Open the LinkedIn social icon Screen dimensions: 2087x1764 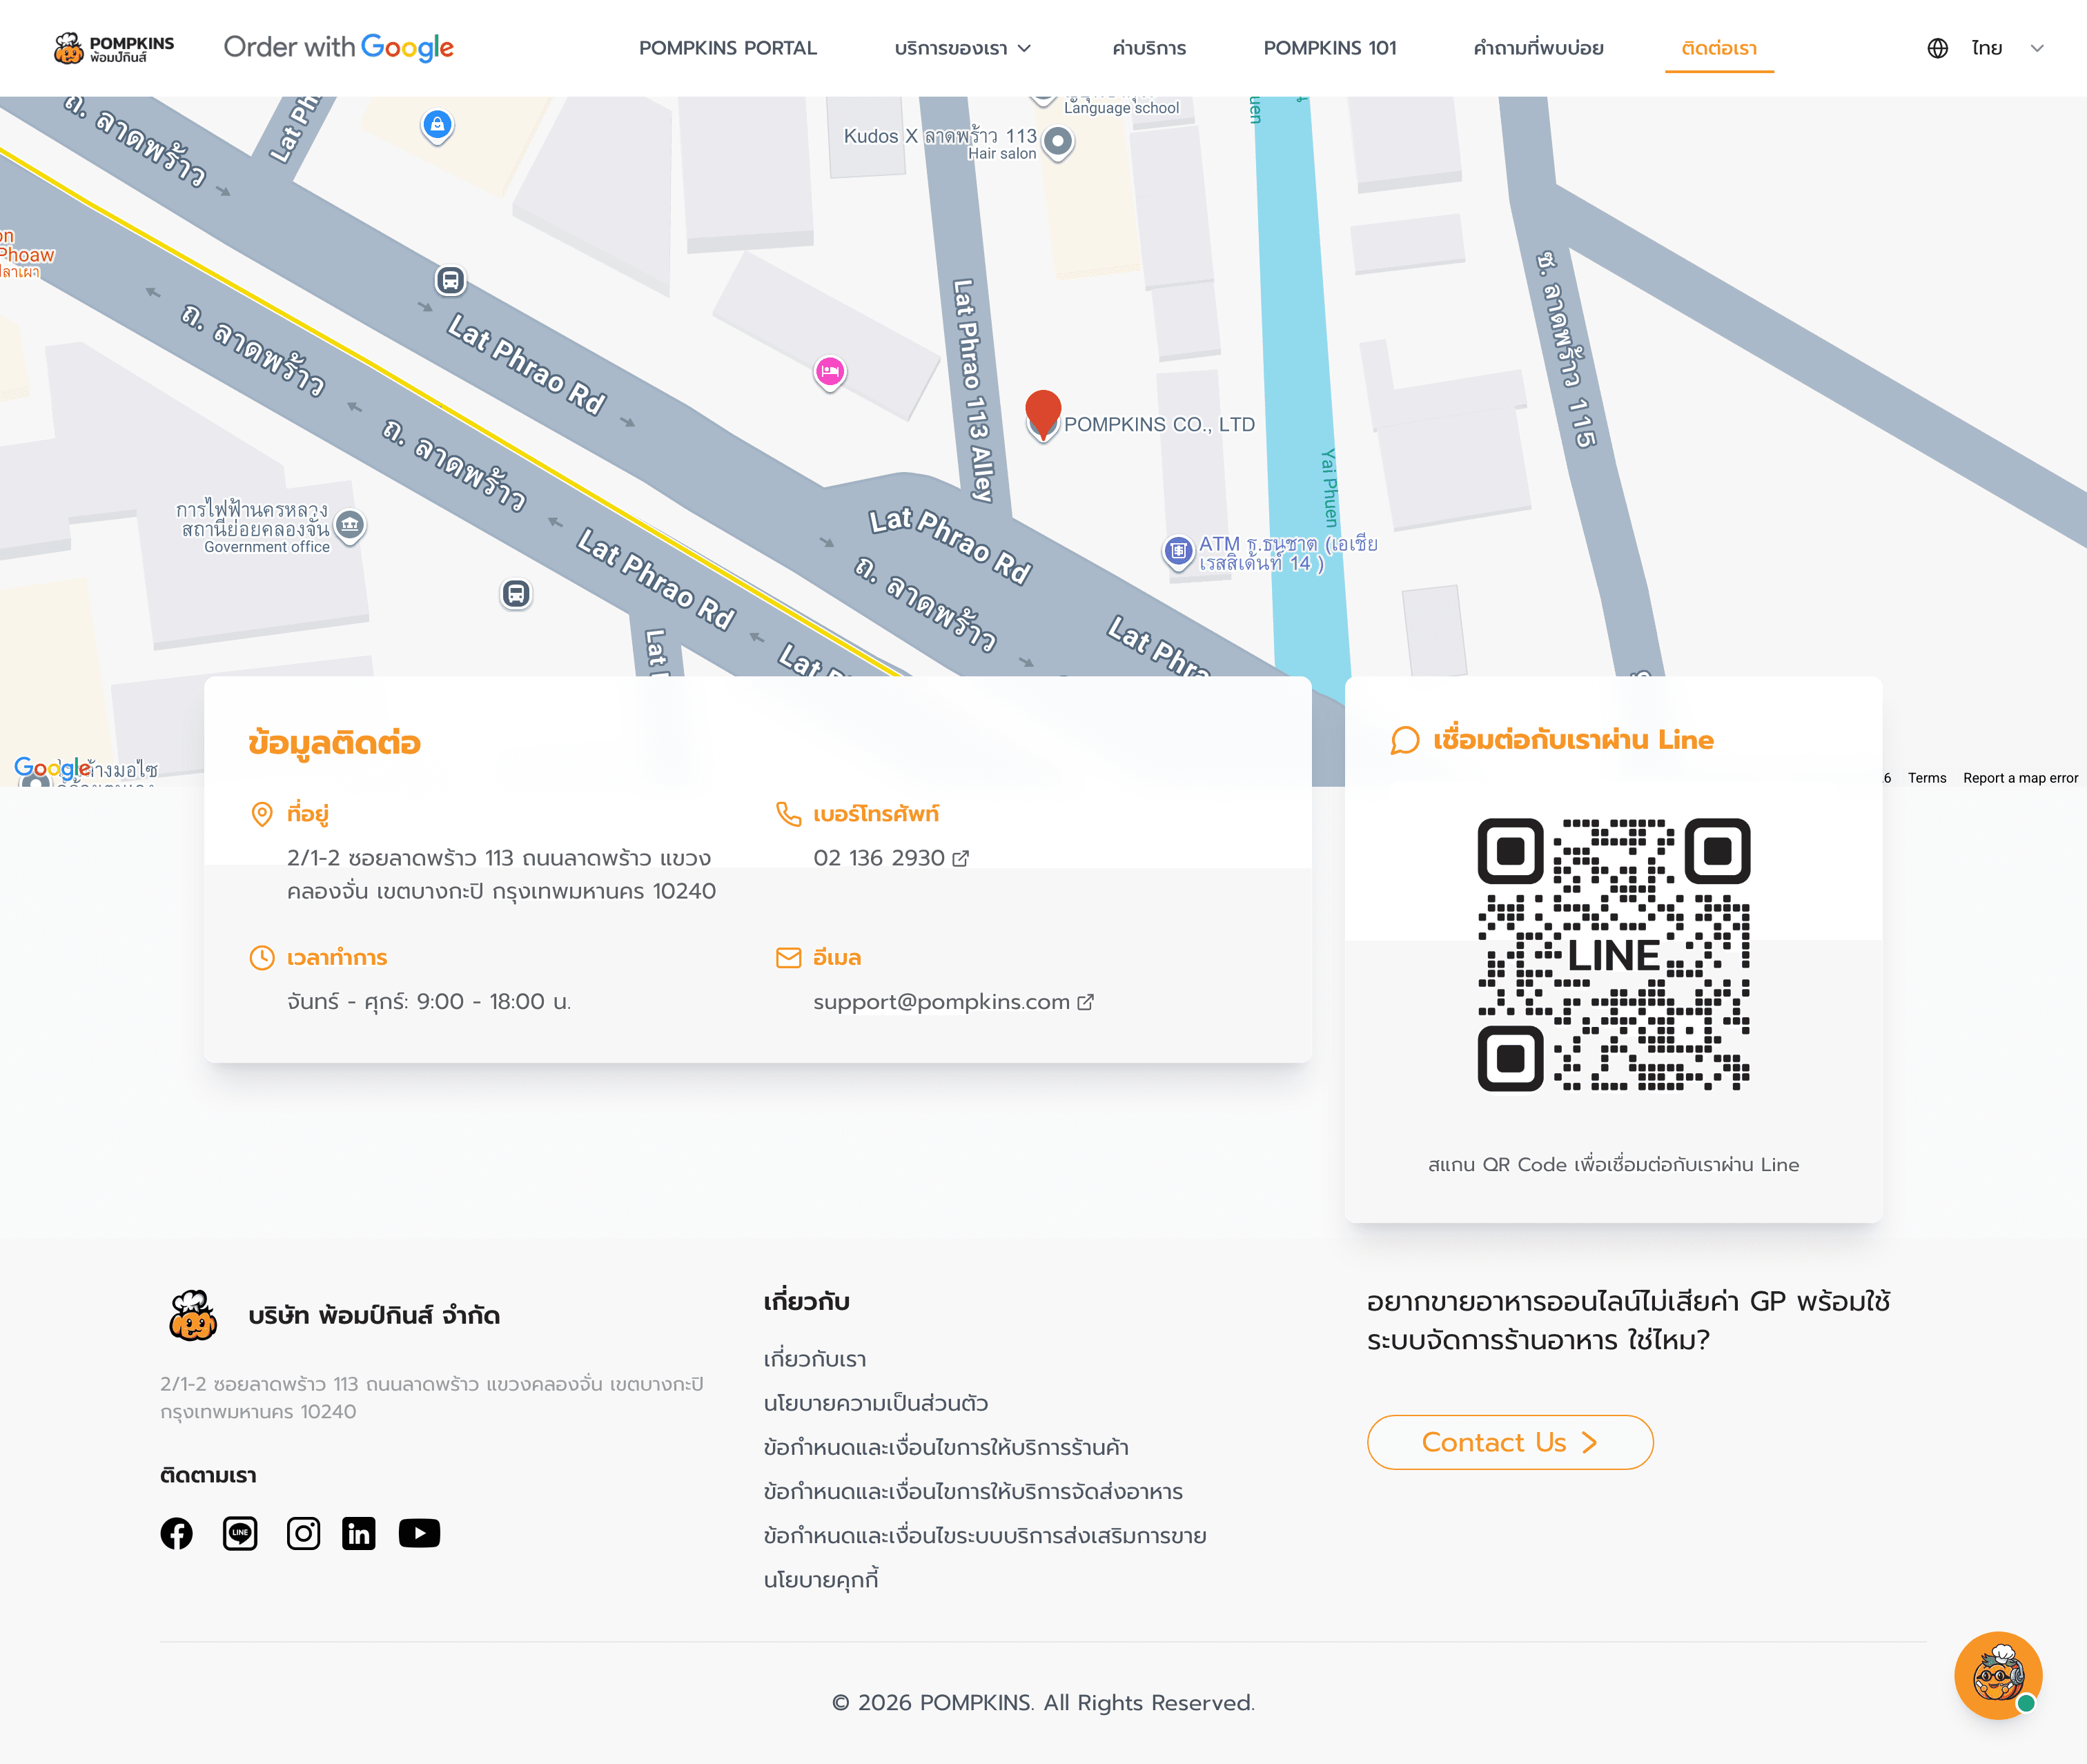[x=359, y=1533]
